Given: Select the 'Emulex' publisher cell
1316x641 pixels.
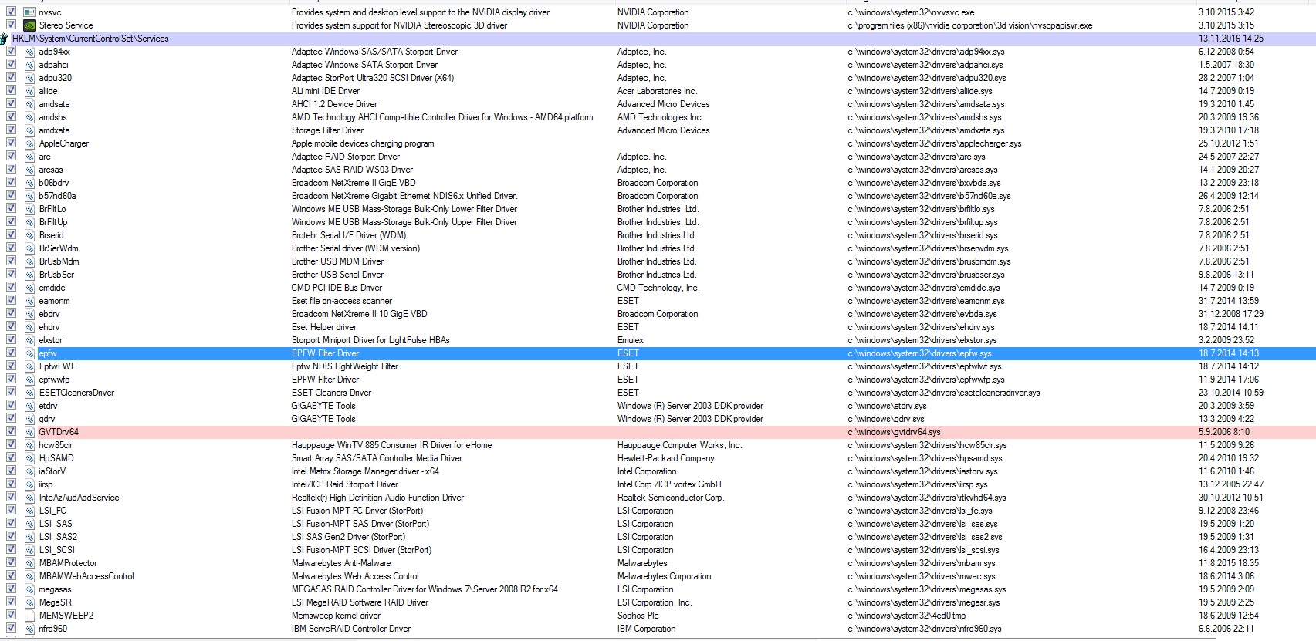Looking at the screenshot, I should click(x=631, y=340).
